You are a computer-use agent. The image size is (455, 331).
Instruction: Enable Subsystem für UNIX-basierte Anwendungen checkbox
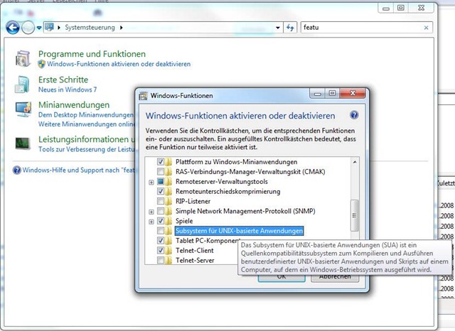click(x=161, y=231)
